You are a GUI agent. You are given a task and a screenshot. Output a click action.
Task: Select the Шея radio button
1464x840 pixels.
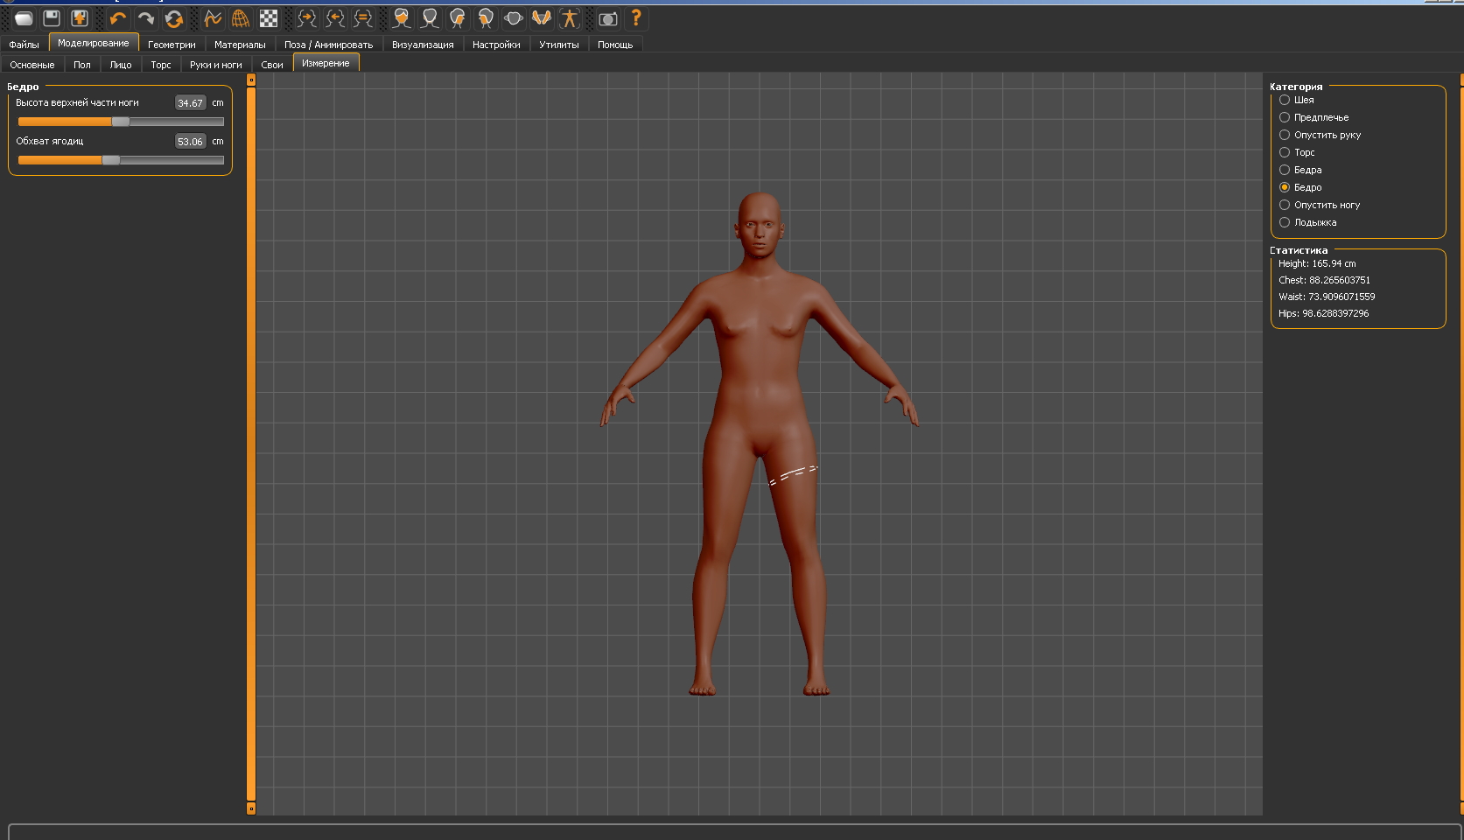(1285, 100)
